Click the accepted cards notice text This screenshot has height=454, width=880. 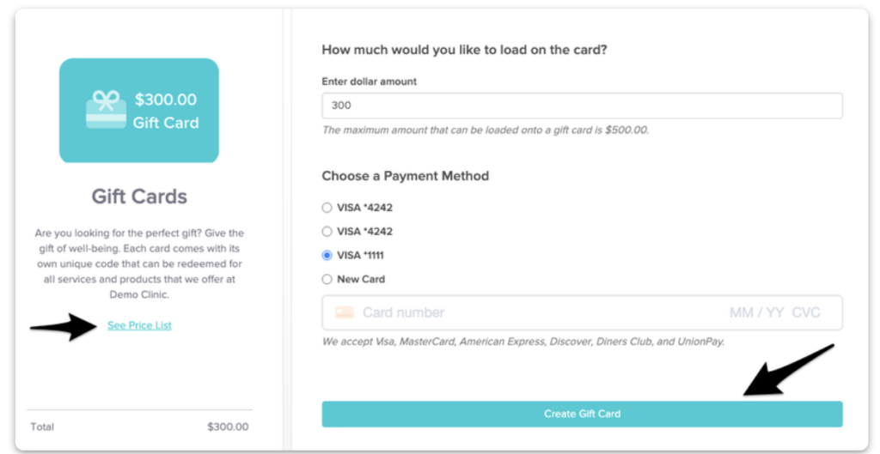(x=523, y=341)
